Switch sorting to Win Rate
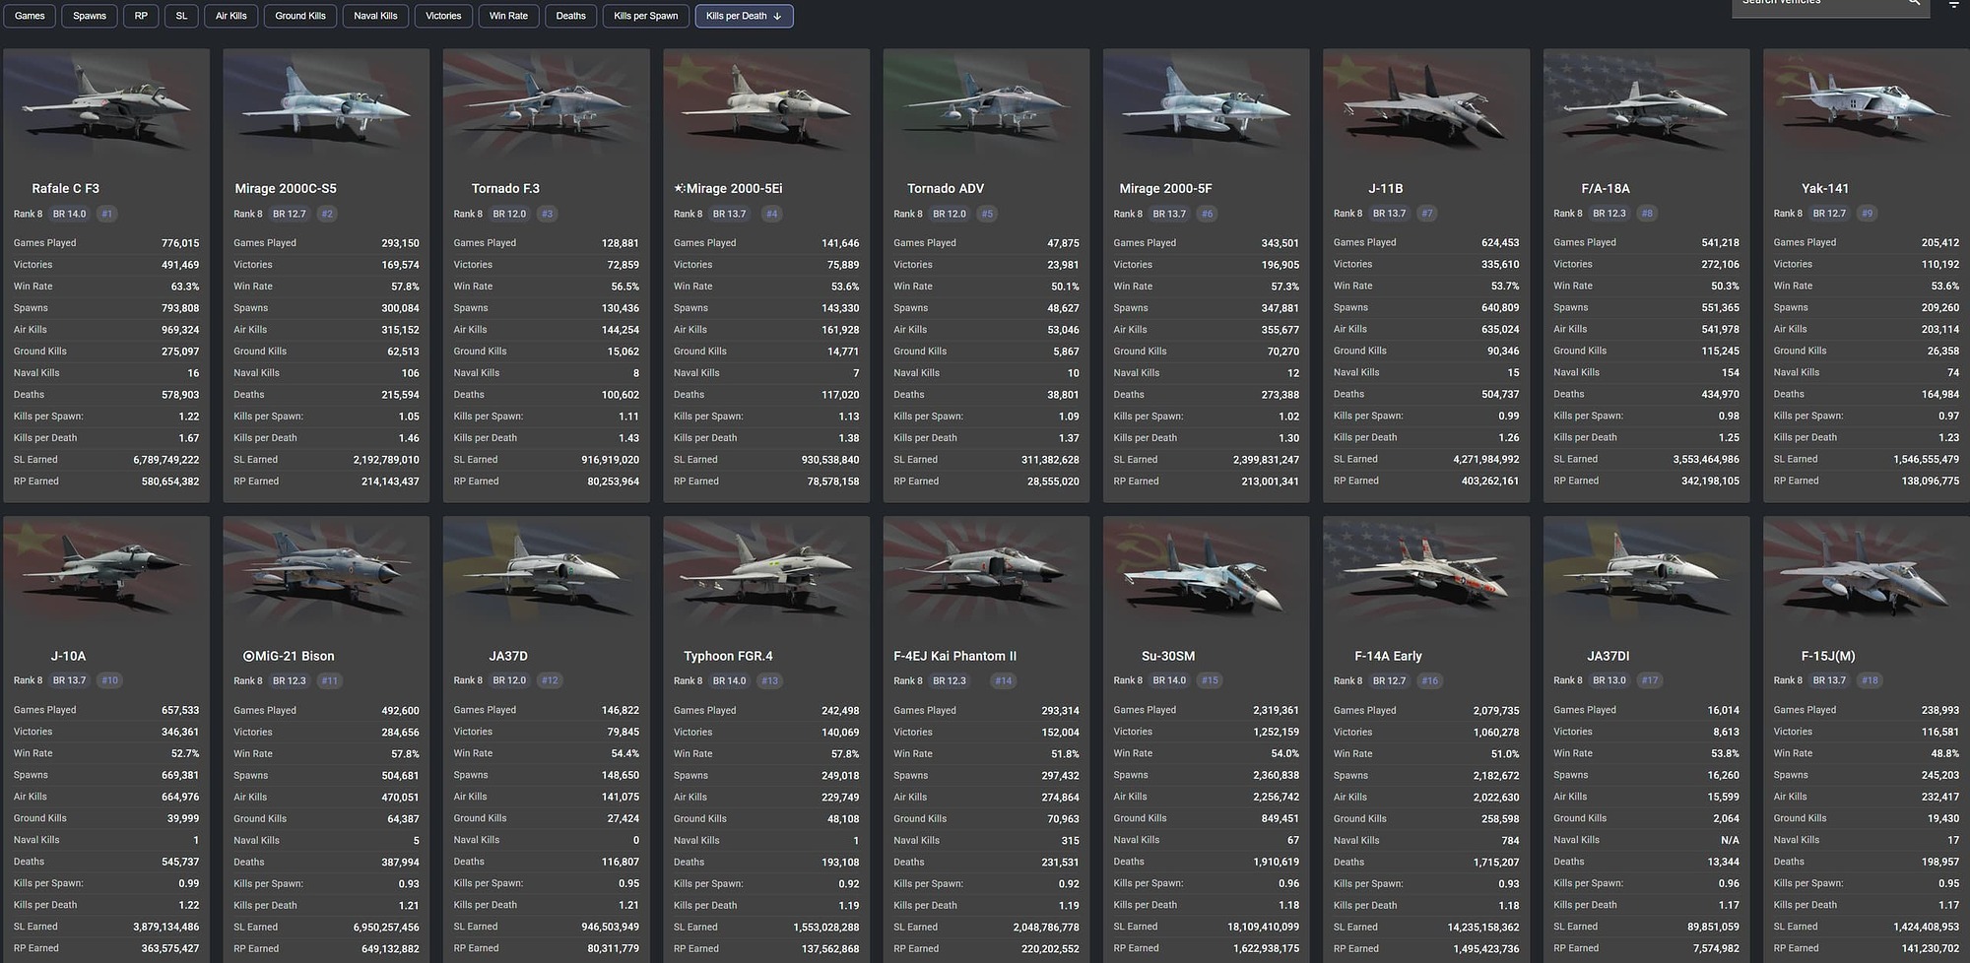Image resolution: width=1970 pixels, height=963 pixels. (x=508, y=15)
